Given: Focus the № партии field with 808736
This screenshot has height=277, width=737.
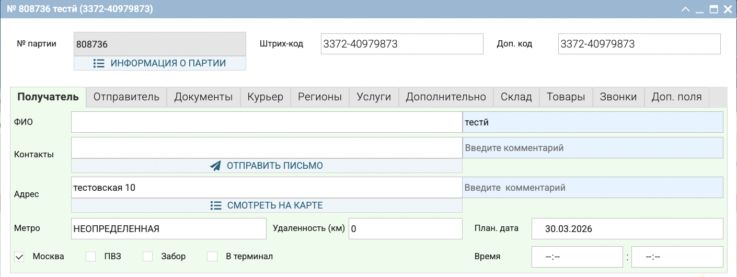Looking at the screenshot, I should click(x=160, y=44).
